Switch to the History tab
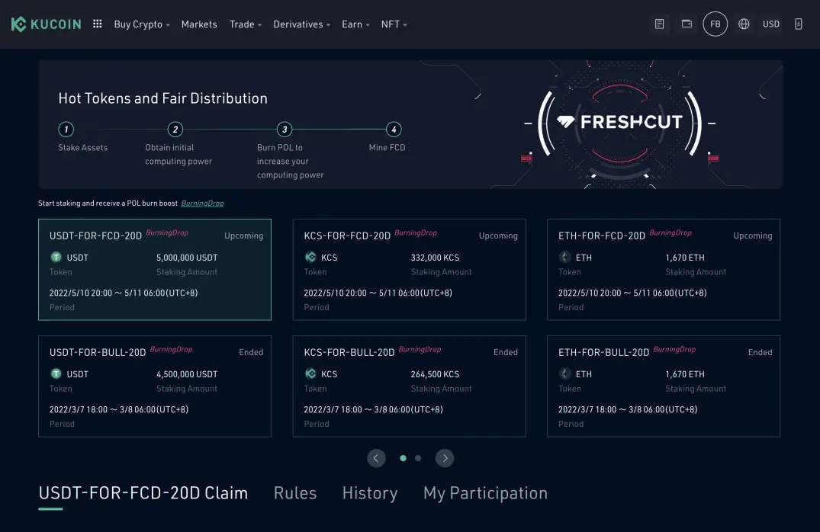Viewport: 820px width, 532px height. coord(370,493)
